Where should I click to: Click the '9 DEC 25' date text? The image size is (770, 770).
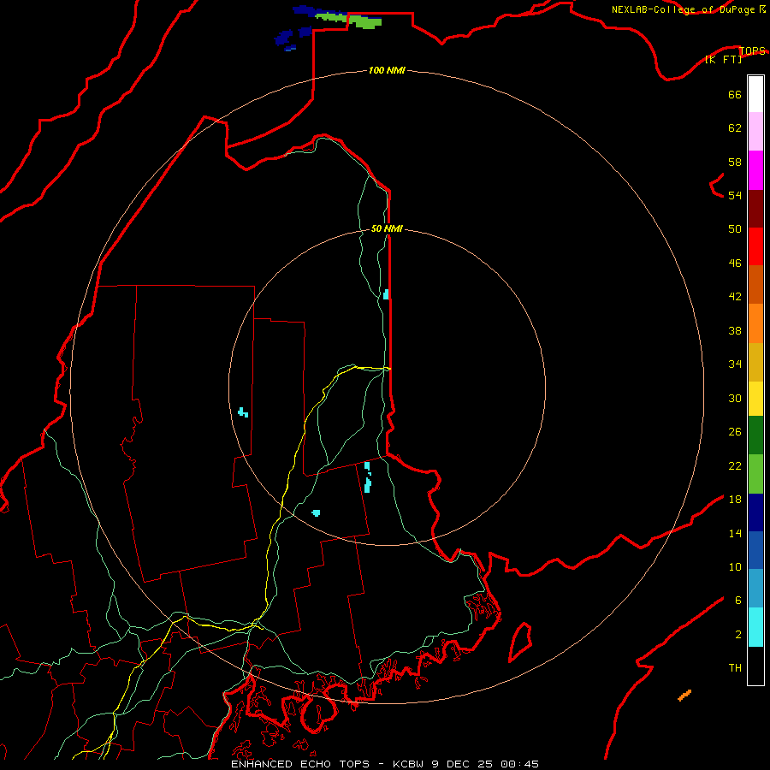[x=463, y=764]
